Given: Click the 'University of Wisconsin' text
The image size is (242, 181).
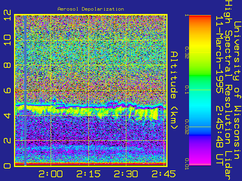Looking at the screenshot, I should click(x=238, y=90).
